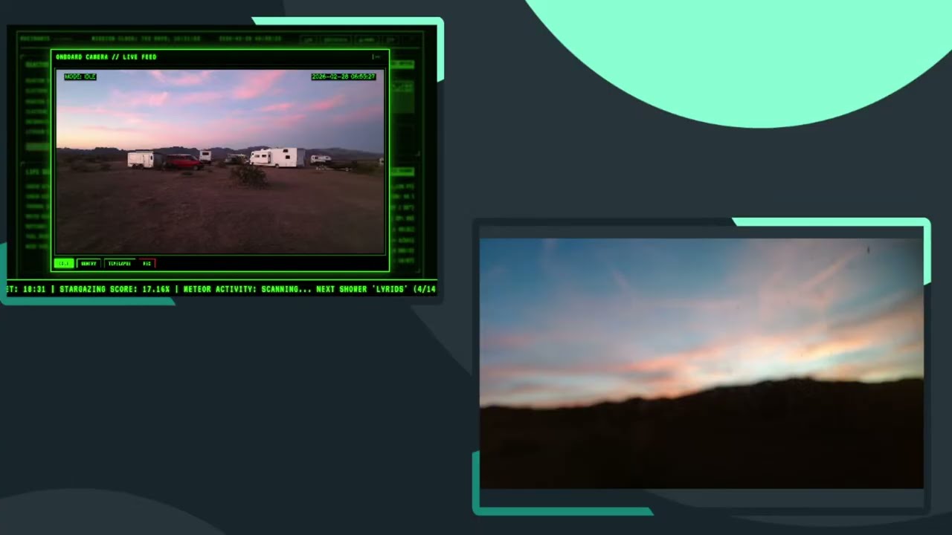Click 'METEOR ACTIVITY: SCANNING...' in the ticker

(x=246, y=289)
